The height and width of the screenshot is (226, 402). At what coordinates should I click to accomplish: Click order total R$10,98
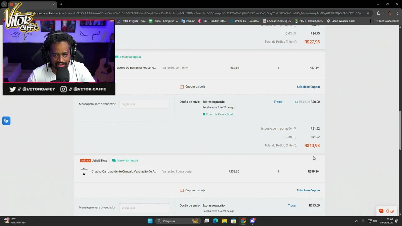point(312,145)
